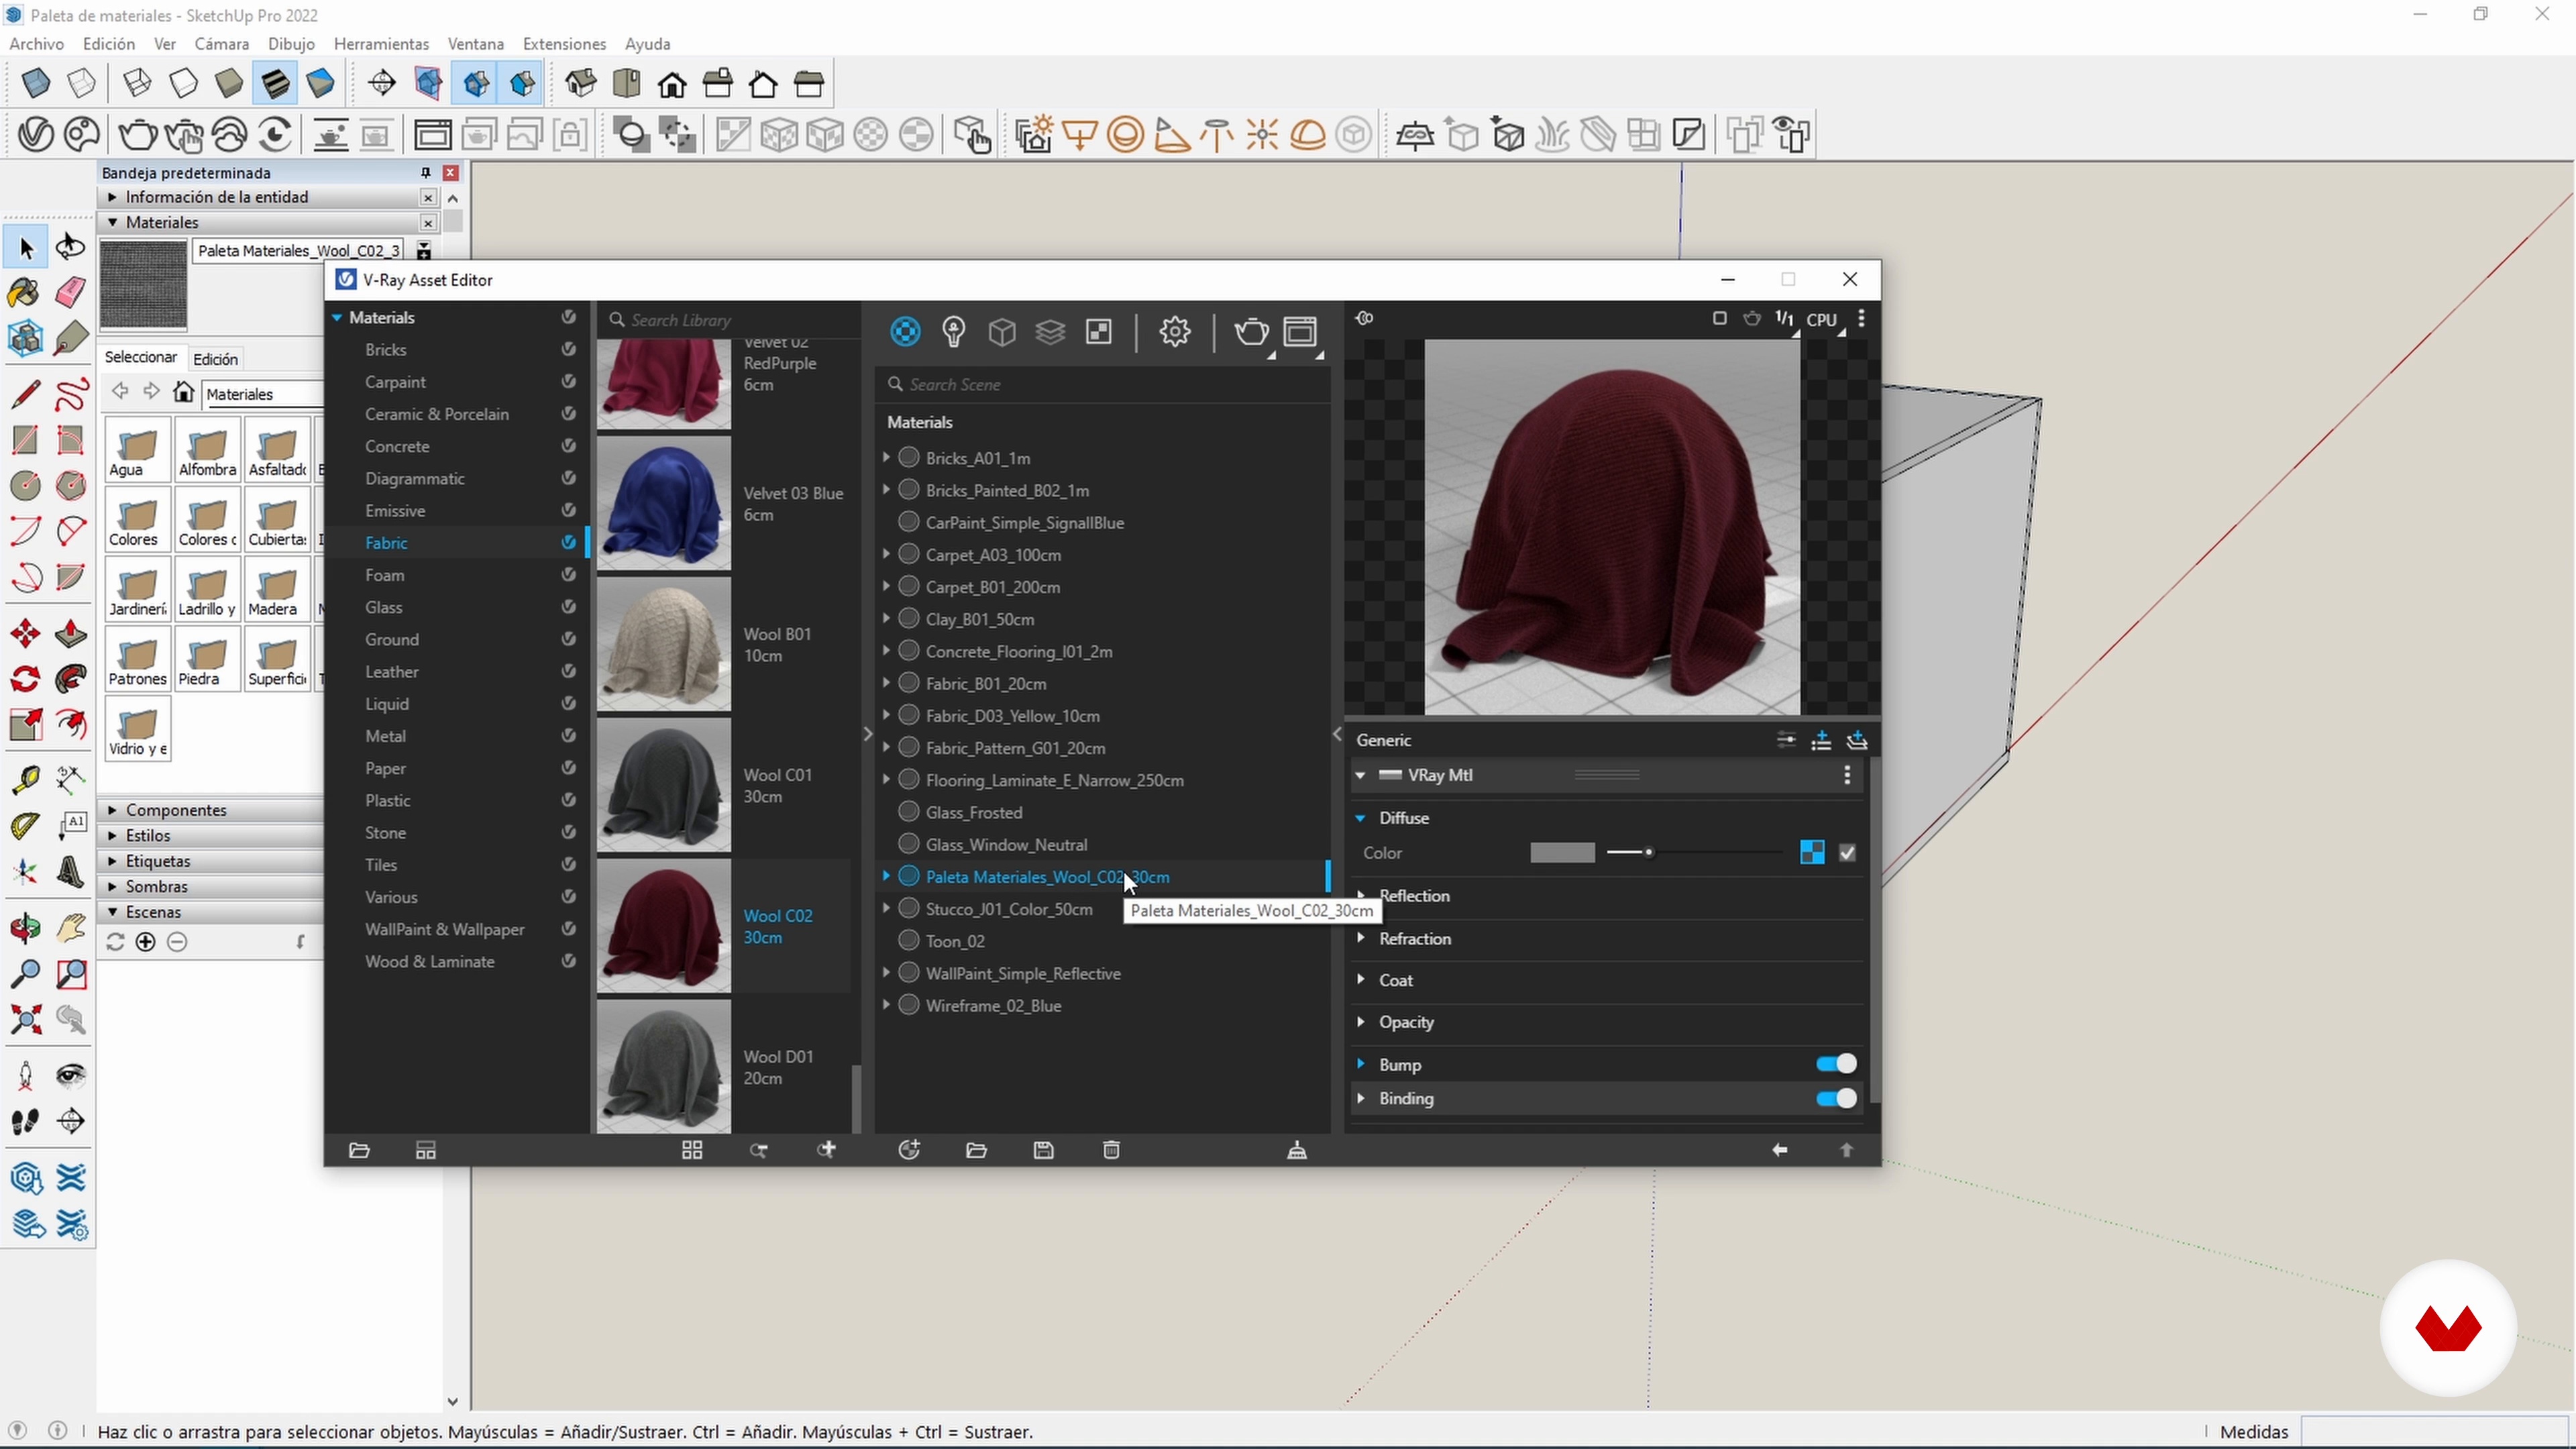Click the Diffuse Color gray swatch

click(x=1562, y=853)
